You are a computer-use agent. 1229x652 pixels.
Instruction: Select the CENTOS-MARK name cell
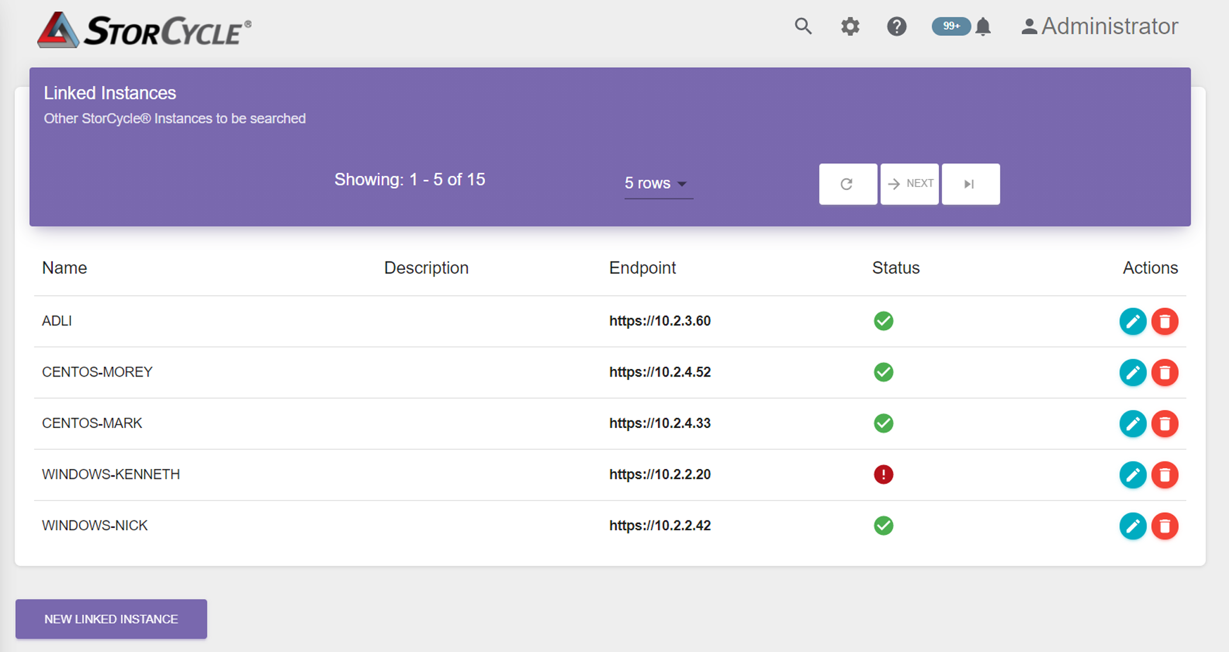[92, 423]
